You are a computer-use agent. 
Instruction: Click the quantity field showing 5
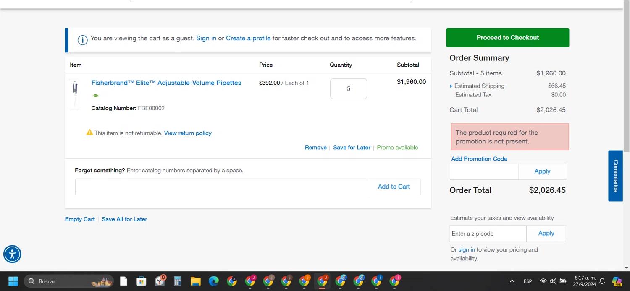click(x=348, y=88)
